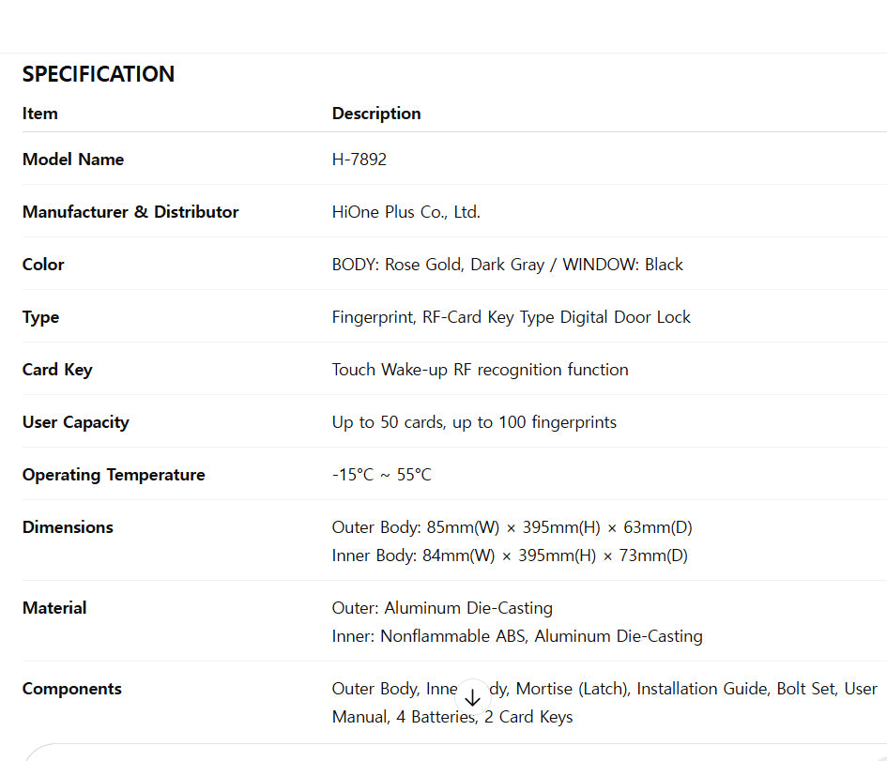
Task: Click the Inner Nonflammable ABS material line
Action: [x=517, y=636]
